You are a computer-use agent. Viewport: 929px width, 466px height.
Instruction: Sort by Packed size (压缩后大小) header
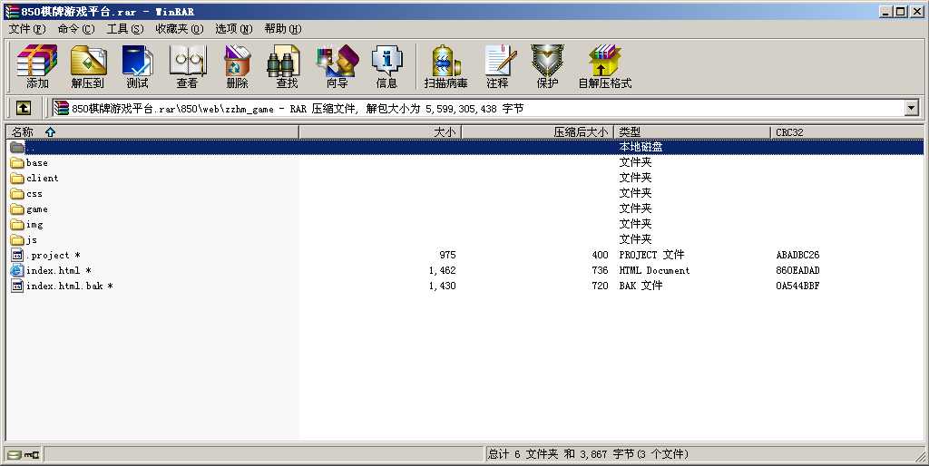tap(537, 132)
